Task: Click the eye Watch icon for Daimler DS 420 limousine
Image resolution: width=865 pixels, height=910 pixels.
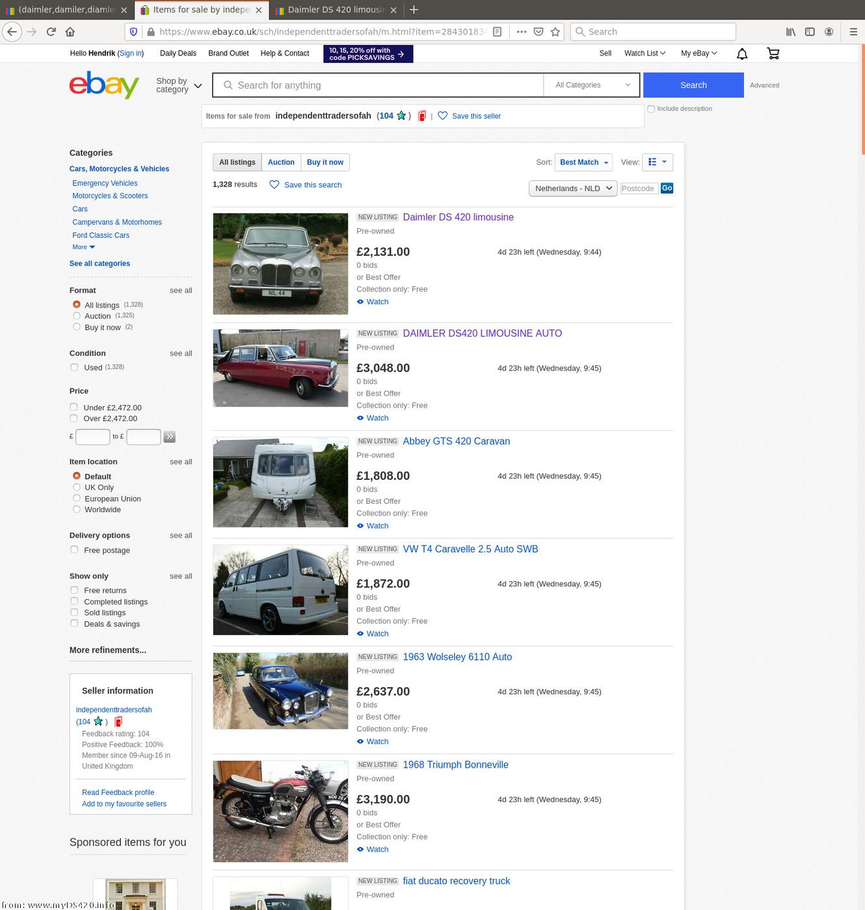Action: click(360, 302)
